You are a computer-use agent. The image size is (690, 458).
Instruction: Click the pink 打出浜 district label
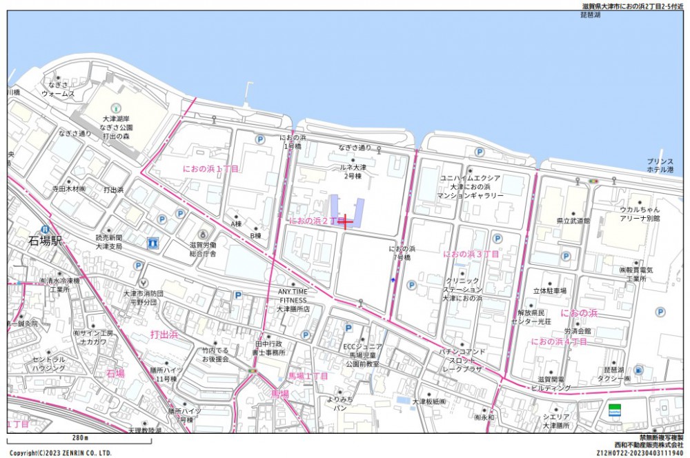164,335
